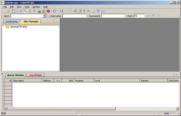
Task: Click the Local column header
Action: [x=117, y=81]
